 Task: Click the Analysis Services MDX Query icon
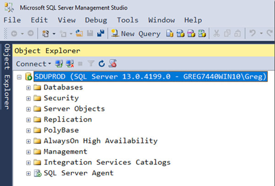coord(180,34)
